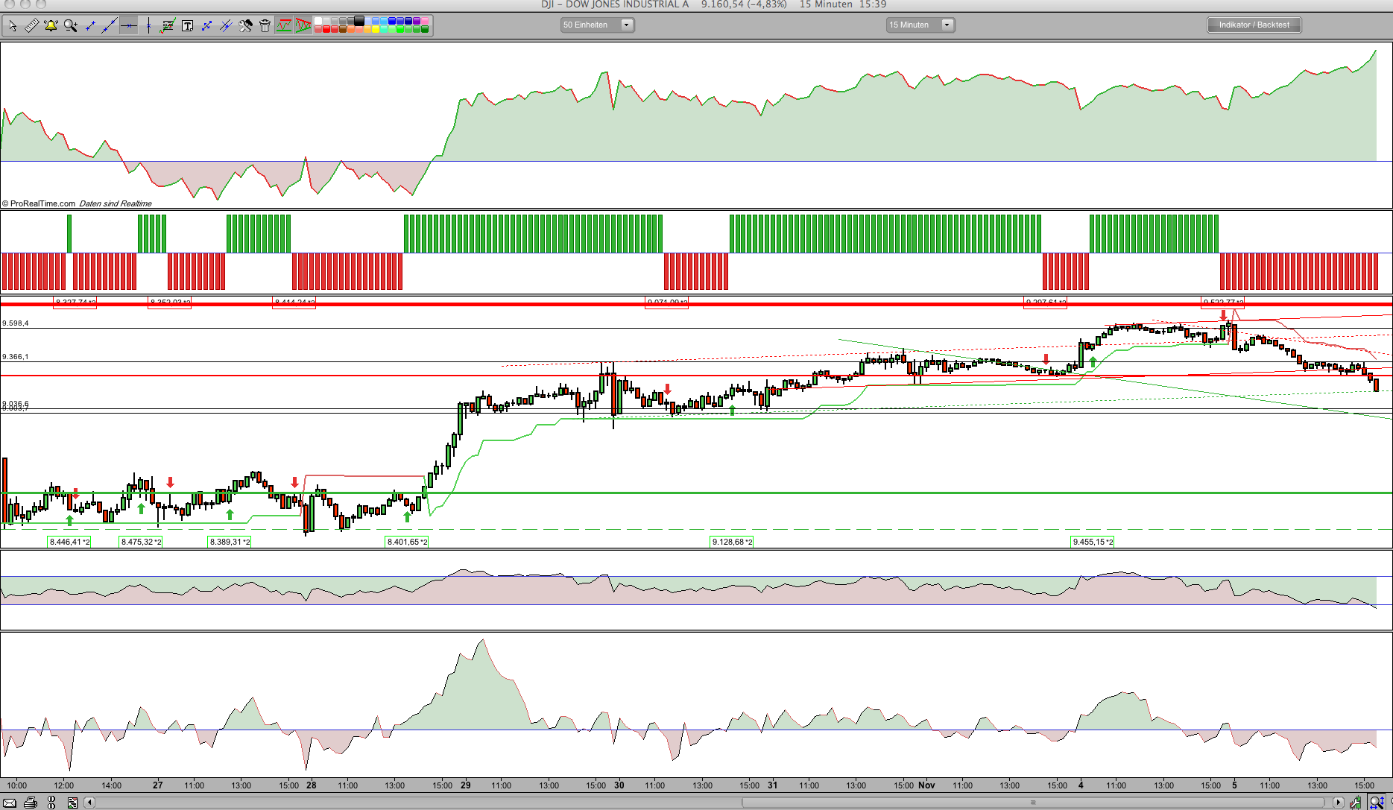Click the 8.446,41 *2 price label

point(69,542)
